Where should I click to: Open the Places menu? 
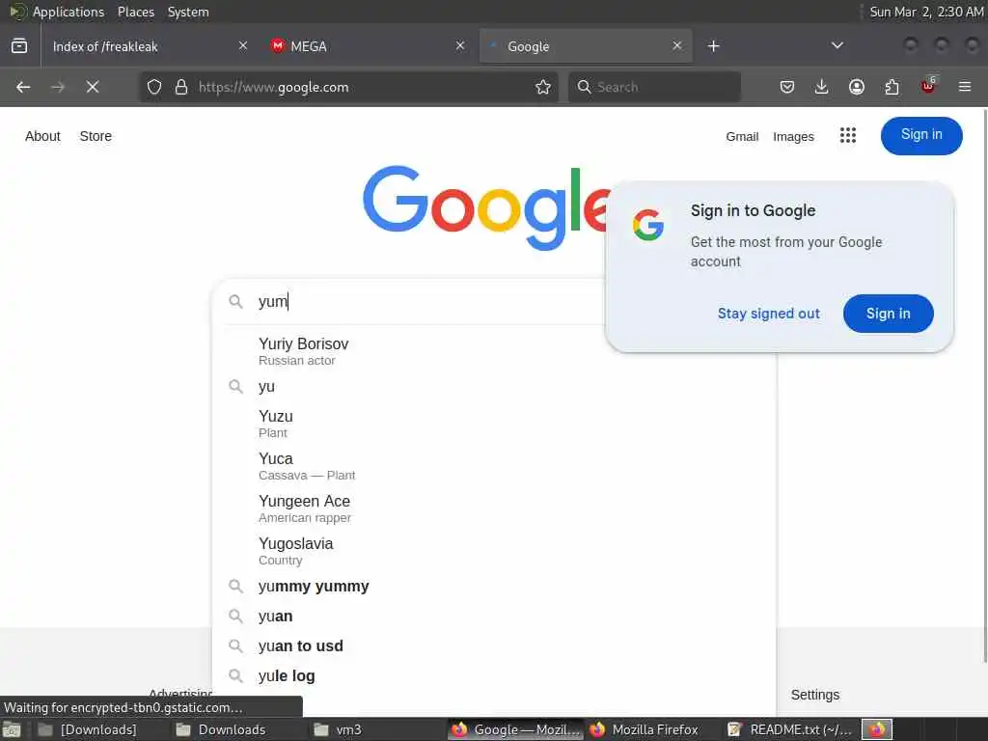(x=135, y=12)
